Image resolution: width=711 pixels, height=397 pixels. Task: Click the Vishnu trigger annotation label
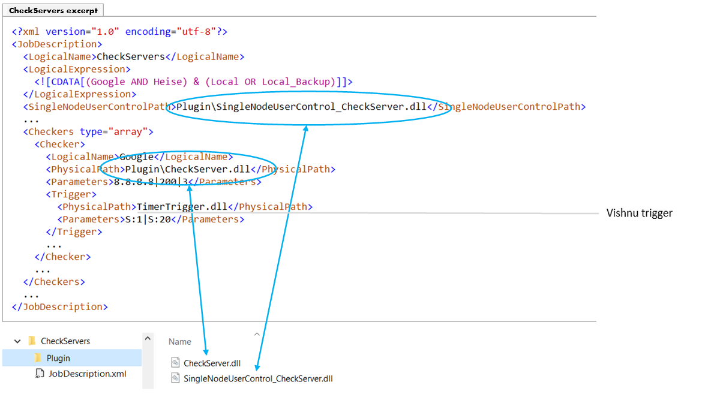[x=639, y=213]
